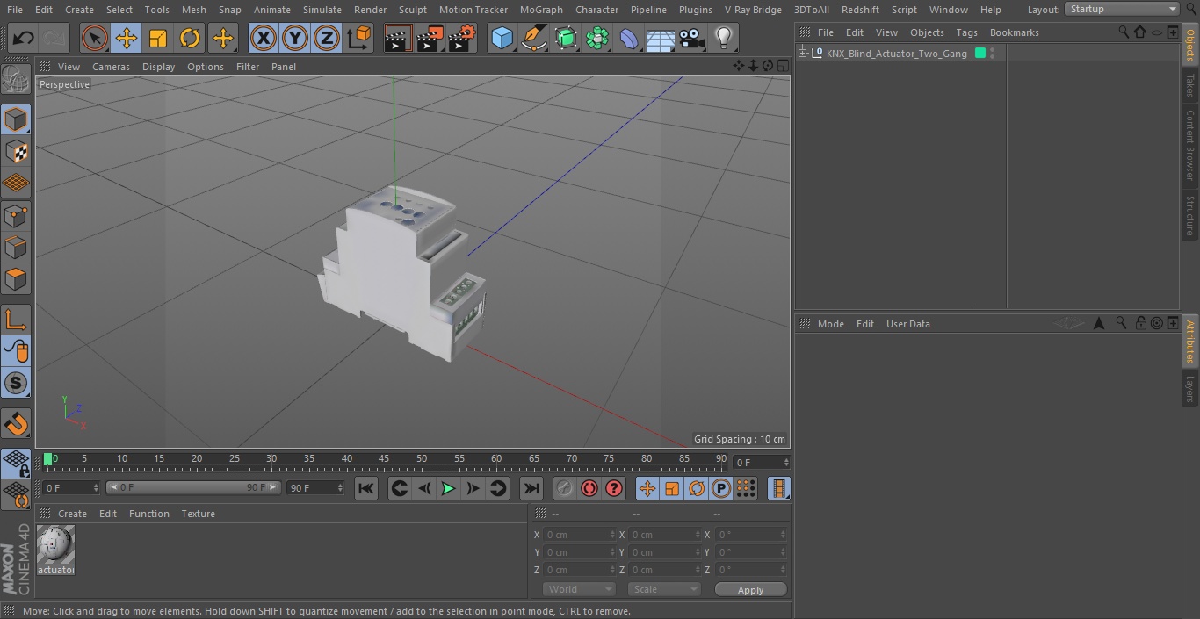Enable the Axis mode tool
1200x619 pixels.
[16, 320]
